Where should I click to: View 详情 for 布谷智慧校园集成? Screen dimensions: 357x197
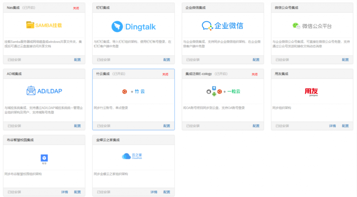tap(64, 192)
